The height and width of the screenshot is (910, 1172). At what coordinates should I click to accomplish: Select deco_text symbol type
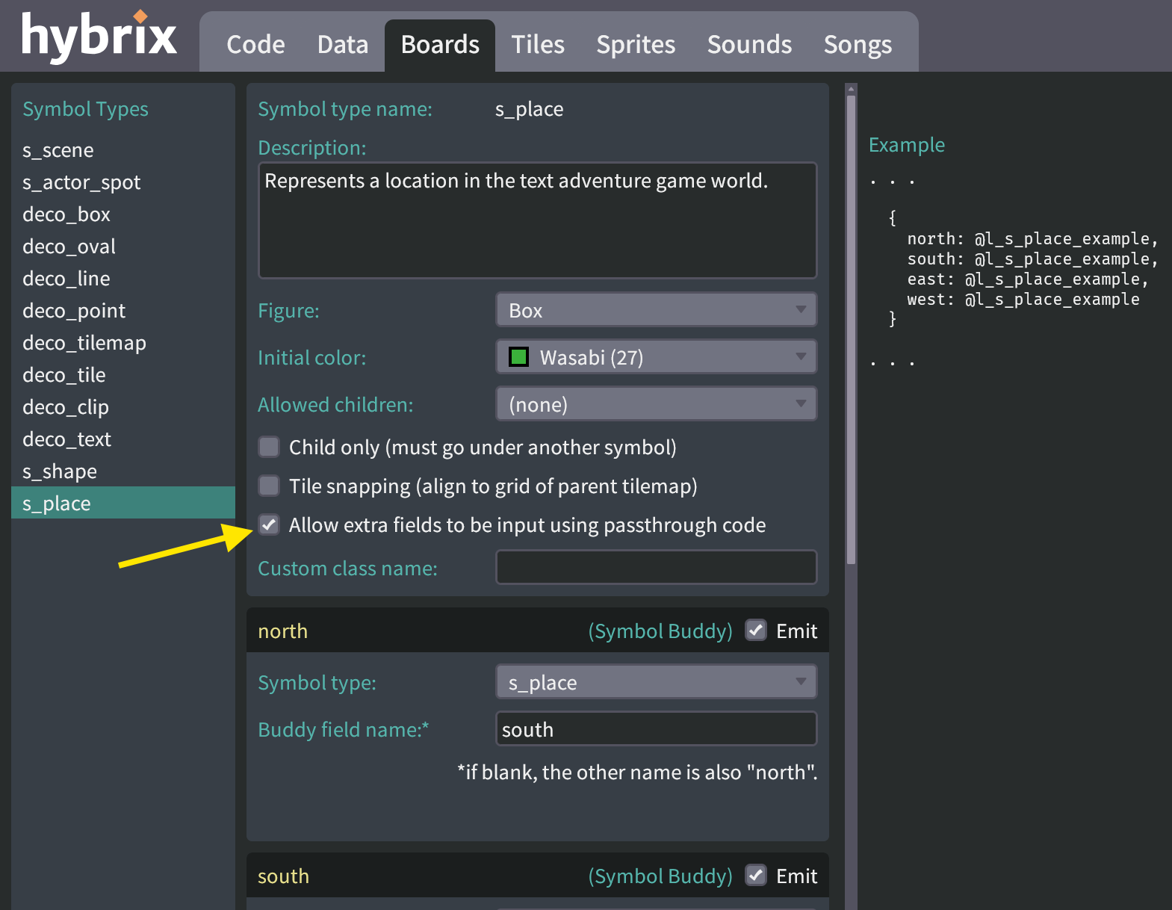(x=123, y=439)
